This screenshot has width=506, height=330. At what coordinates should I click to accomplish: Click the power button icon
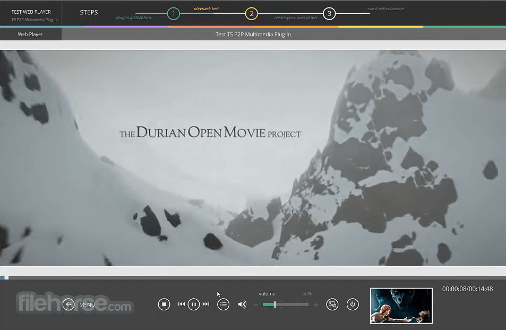pyautogui.click(x=353, y=304)
